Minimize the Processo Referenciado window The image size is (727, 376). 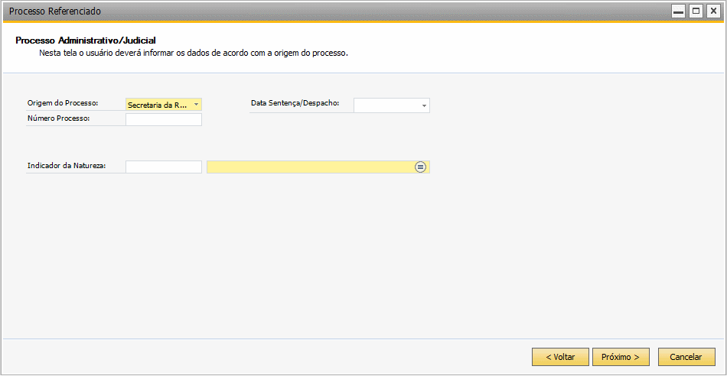coord(678,11)
